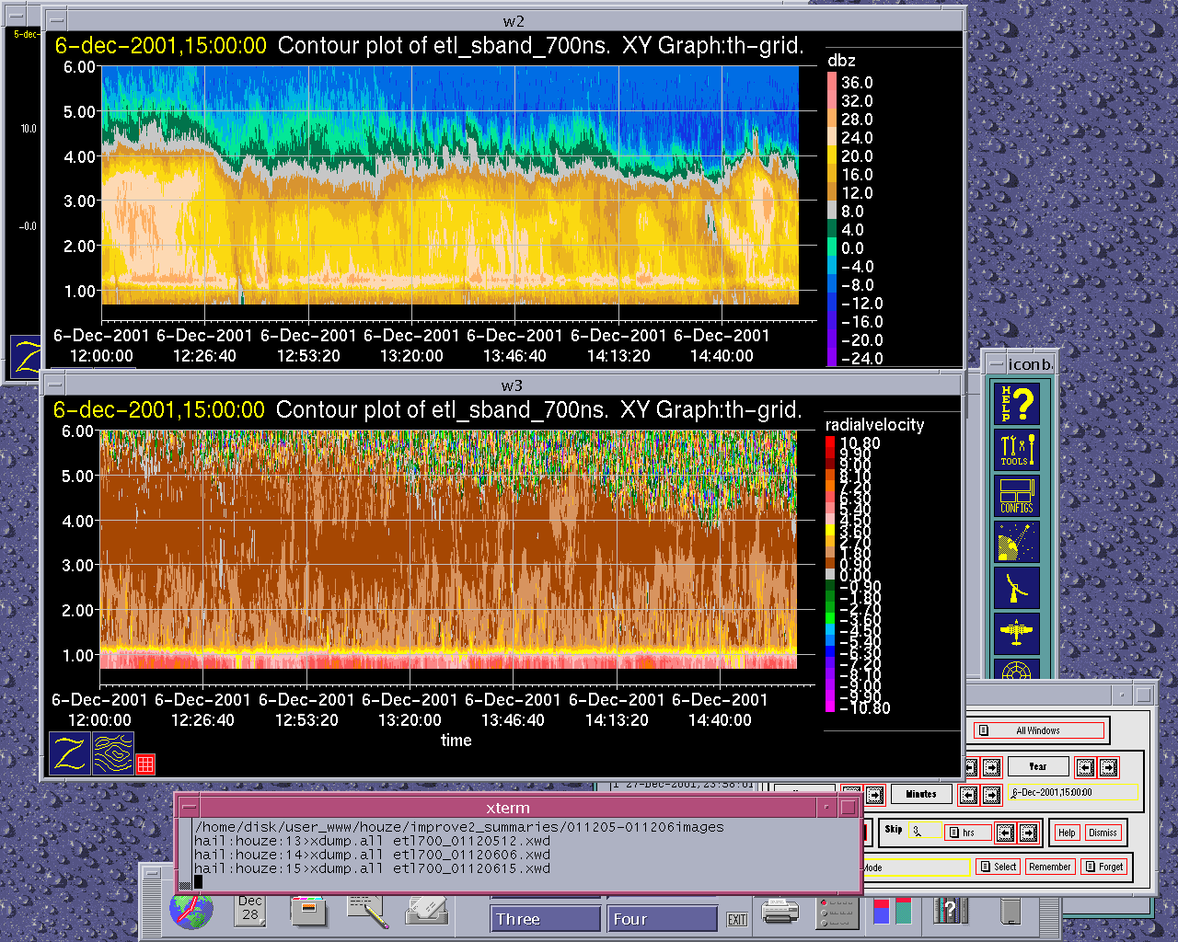The image size is (1178, 942).
Task: Open the hrs units dropdown beside Skip
Action: point(968,833)
